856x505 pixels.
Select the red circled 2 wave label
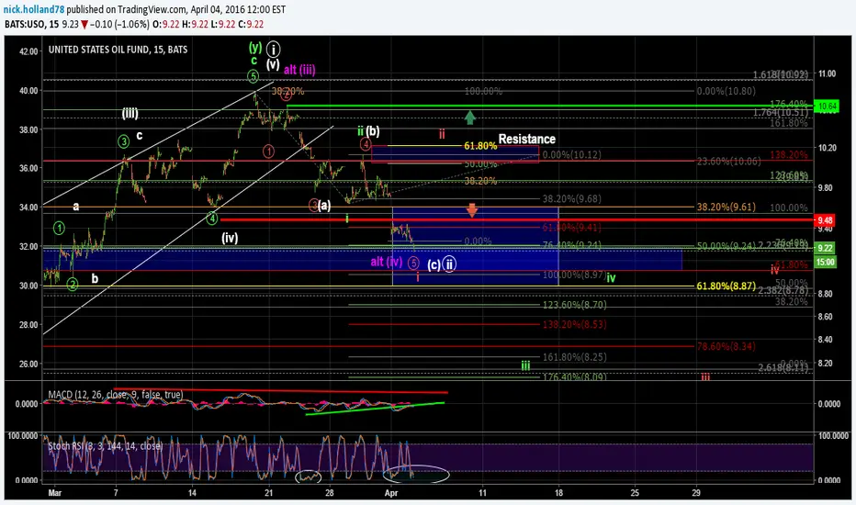point(287,95)
